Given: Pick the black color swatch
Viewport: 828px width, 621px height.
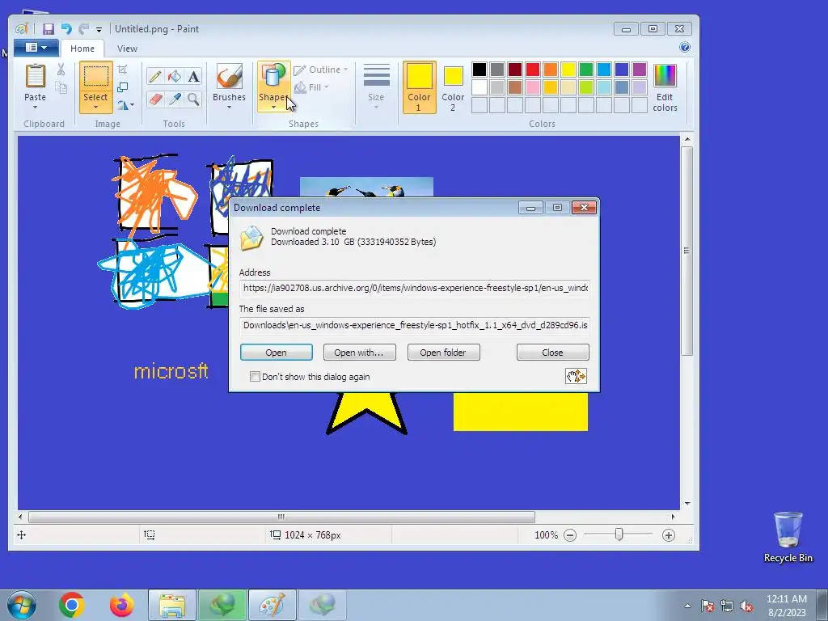Looking at the screenshot, I should tap(479, 70).
